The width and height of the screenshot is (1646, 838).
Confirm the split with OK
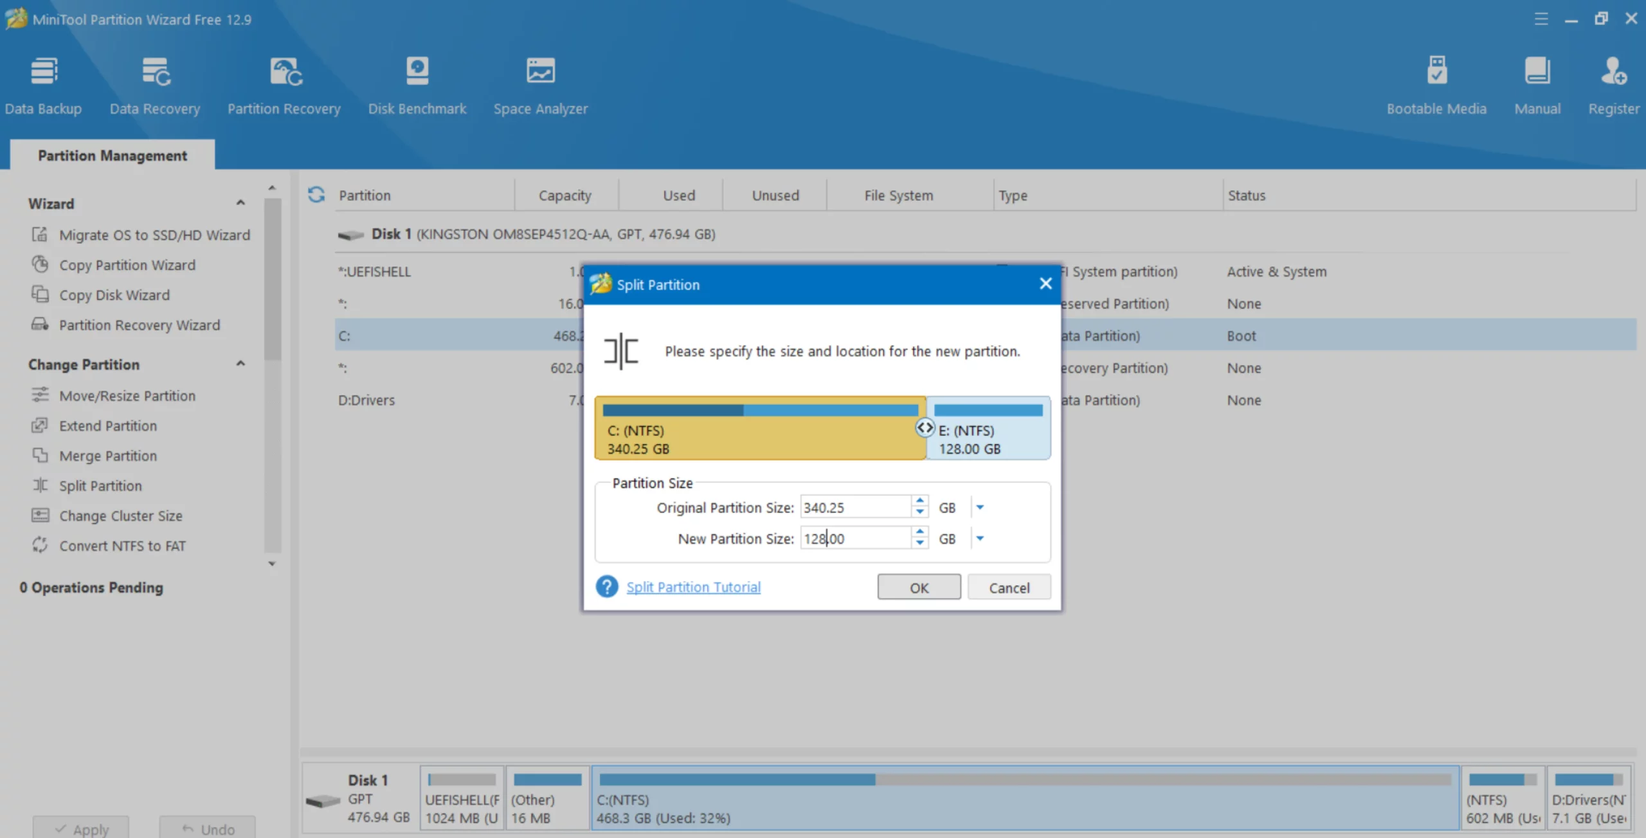click(919, 587)
